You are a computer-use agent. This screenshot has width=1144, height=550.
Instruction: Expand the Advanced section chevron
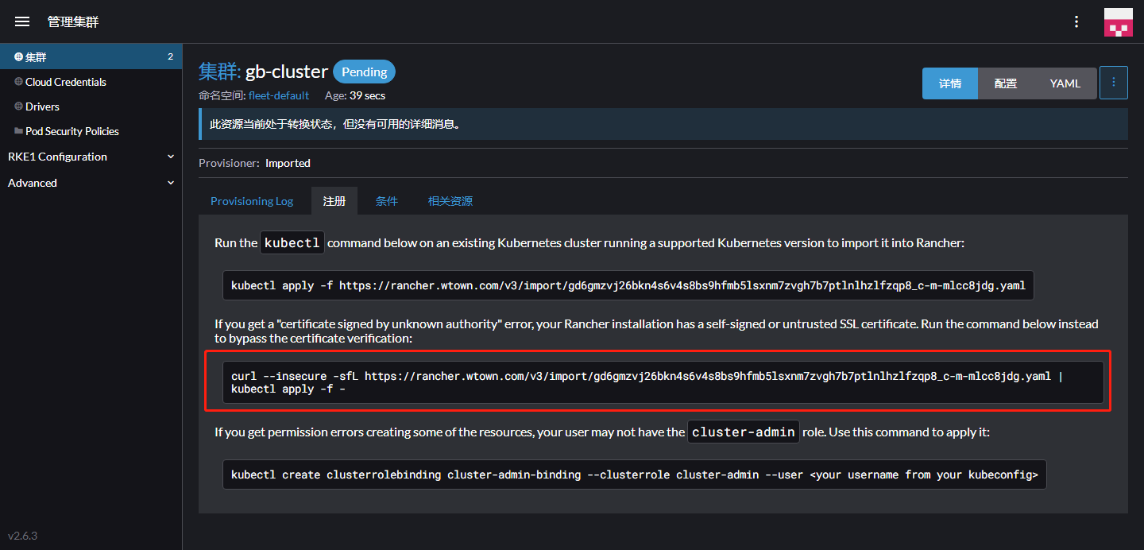[x=171, y=183]
